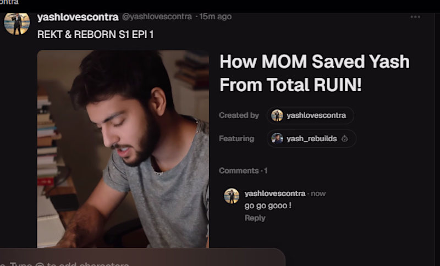Screen dimensions: 440x266
Task: Click the yash_rebuilds avatar in the Featuring chip
Action: [277, 138]
